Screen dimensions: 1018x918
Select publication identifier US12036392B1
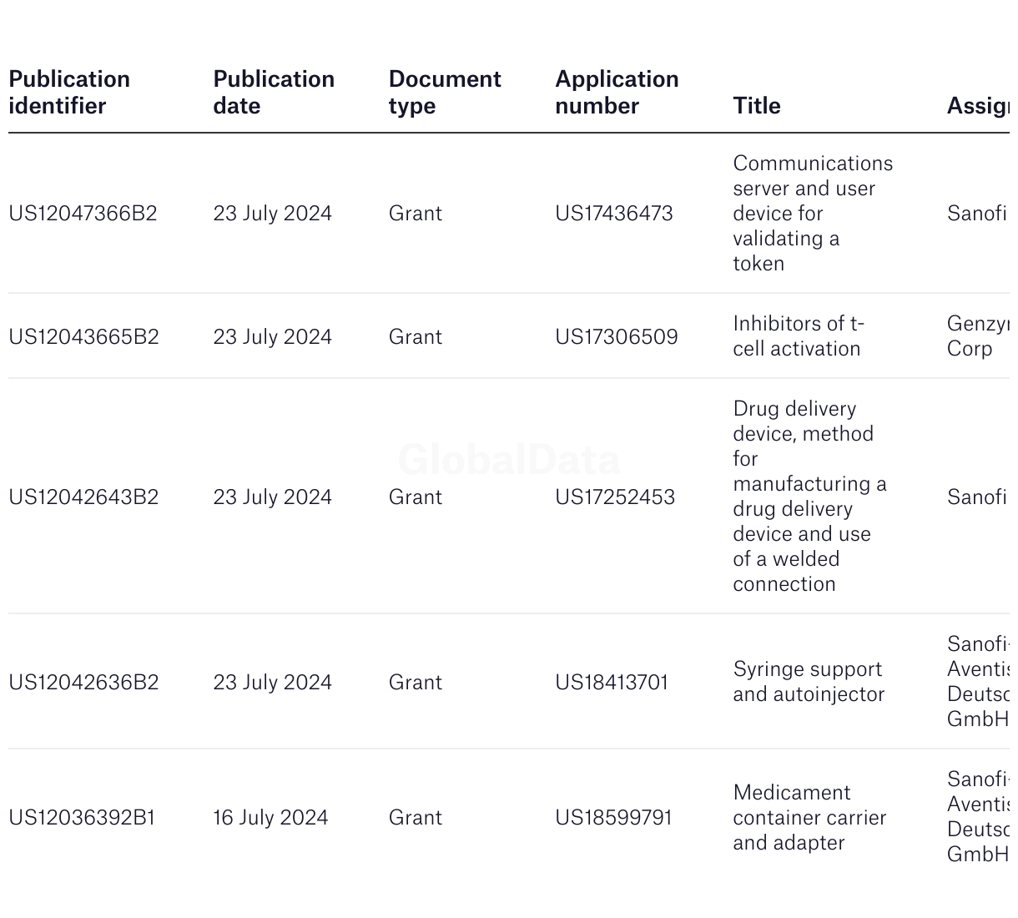[82, 818]
